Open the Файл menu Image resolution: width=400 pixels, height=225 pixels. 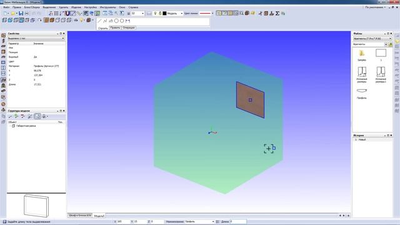[6, 7]
